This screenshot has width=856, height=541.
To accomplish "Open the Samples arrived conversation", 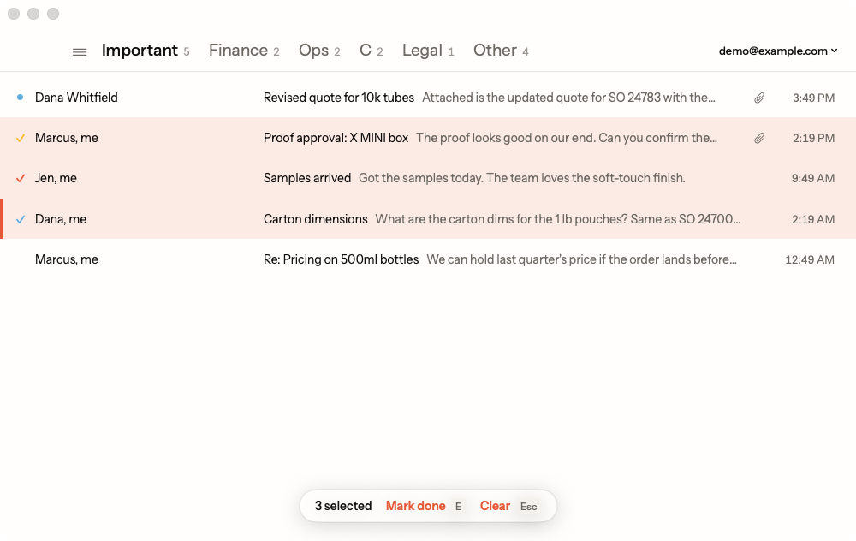I will point(428,178).
